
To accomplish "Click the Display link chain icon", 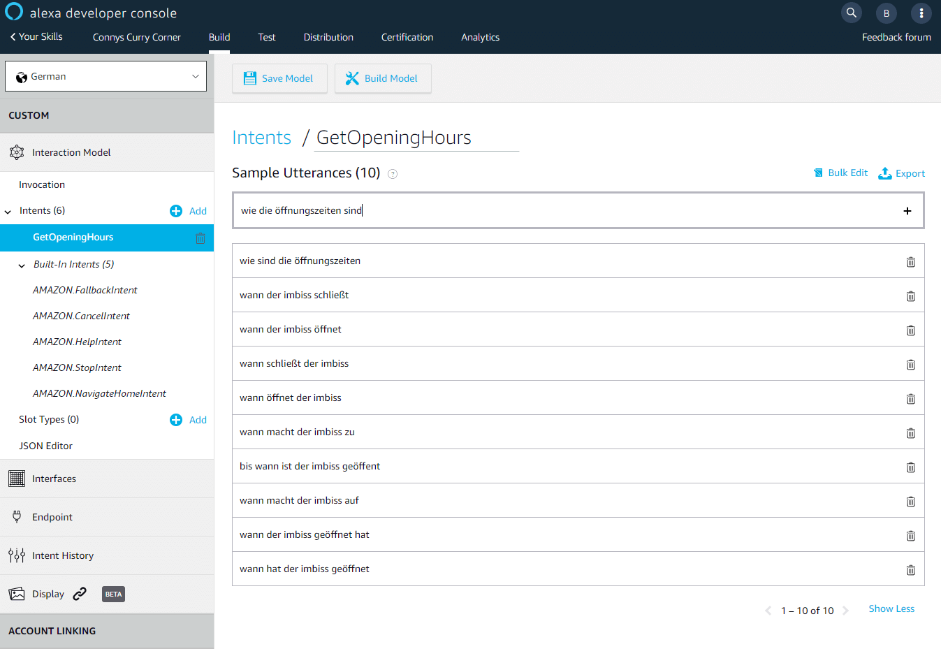I will click(80, 594).
